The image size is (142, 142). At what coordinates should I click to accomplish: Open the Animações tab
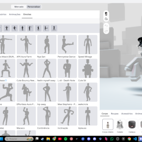[15, 14]
